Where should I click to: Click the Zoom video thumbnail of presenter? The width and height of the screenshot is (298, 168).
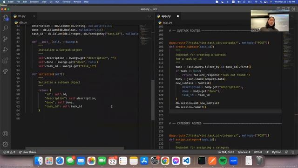[x=270, y=21]
